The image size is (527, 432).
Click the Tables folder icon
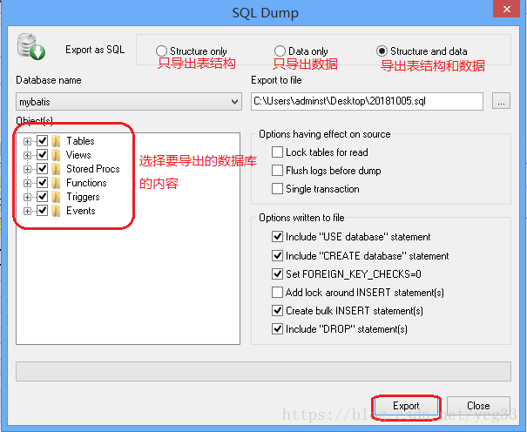pyautogui.click(x=57, y=141)
